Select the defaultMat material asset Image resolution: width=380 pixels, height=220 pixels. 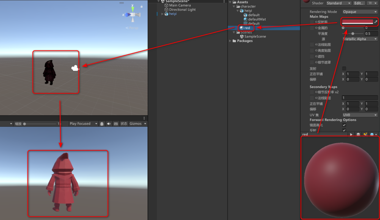pos(257,19)
